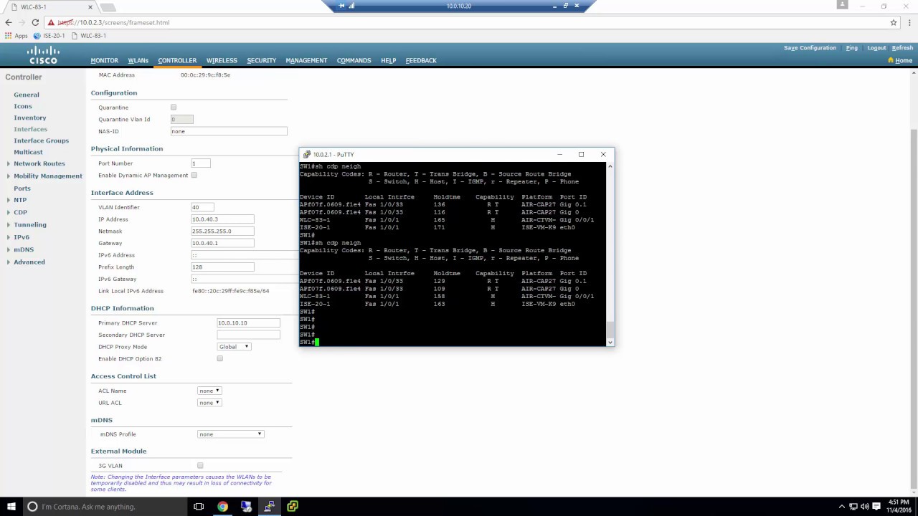The width and height of the screenshot is (918, 516).
Task: Open the Chrome three-dot menu
Action: pos(909,22)
